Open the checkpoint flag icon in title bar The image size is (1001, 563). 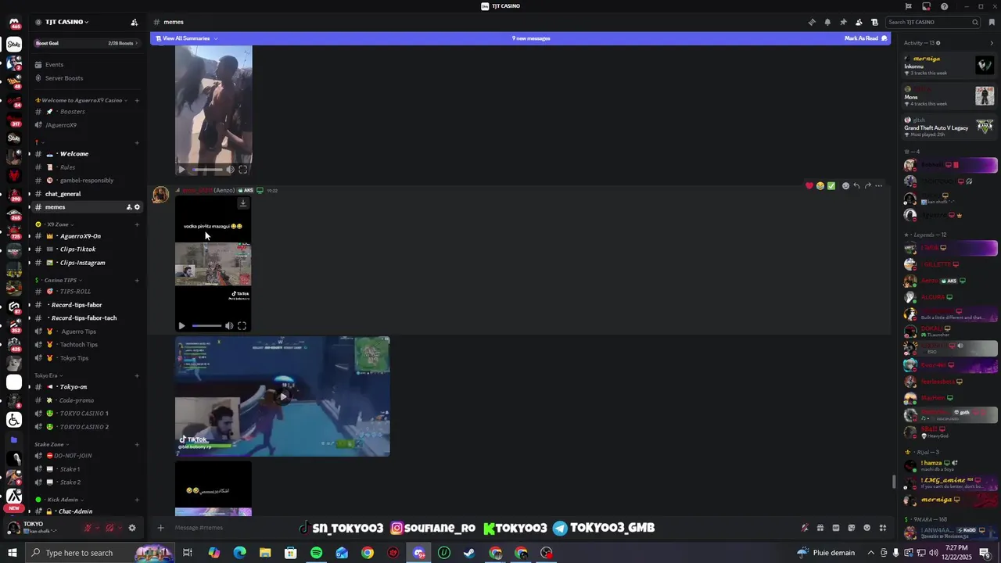[x=909, y=6]
